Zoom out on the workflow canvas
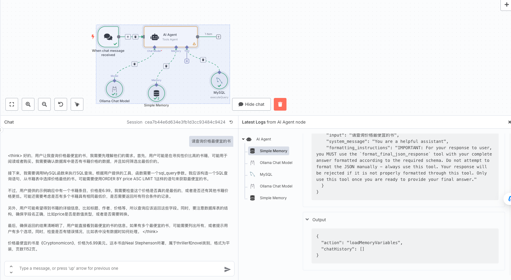 click(44, 104)
